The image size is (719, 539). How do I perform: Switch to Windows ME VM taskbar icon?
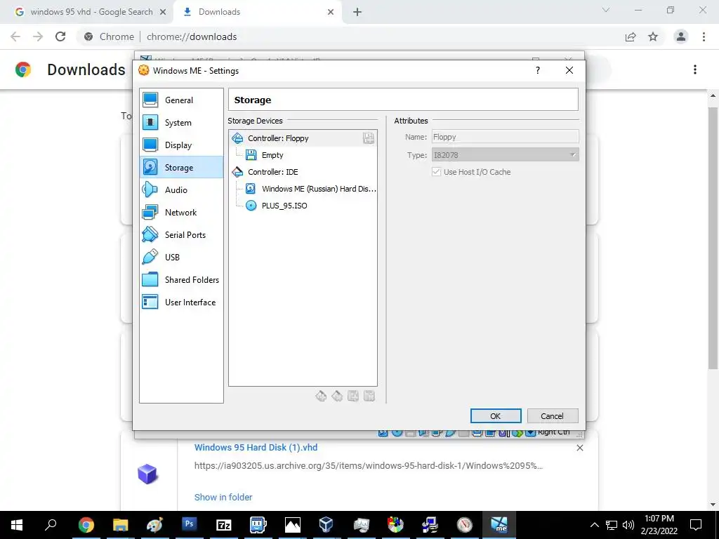pos(499,525)
